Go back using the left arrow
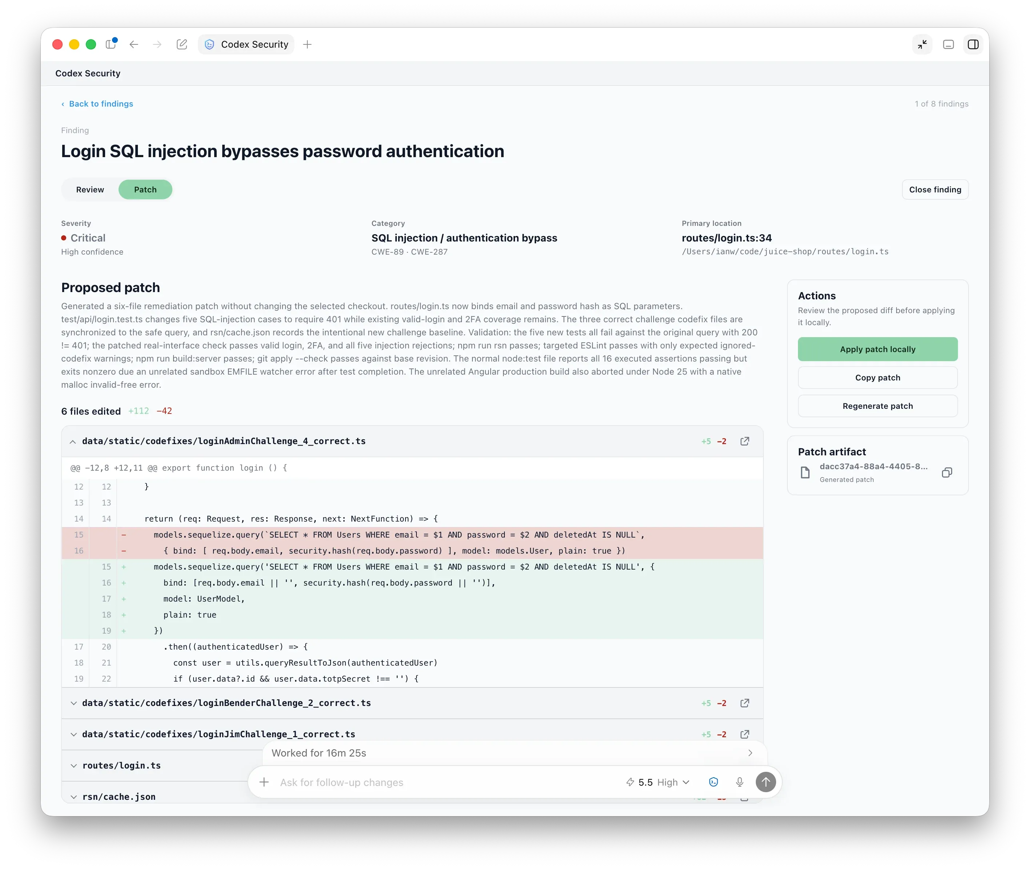Image resolution: width=1030 pixels, height=870 pixels. (133, 44)
